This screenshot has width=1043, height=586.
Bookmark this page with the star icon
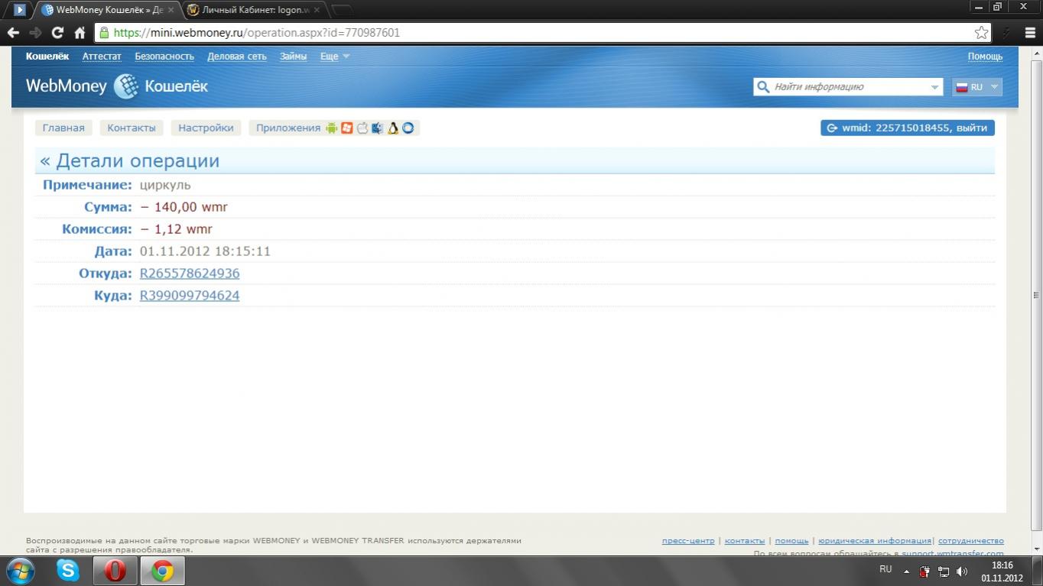pyautogui.click(x=981, y=33)
